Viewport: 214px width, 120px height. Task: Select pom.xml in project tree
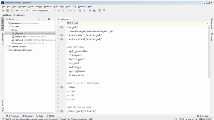pos(18,43)
